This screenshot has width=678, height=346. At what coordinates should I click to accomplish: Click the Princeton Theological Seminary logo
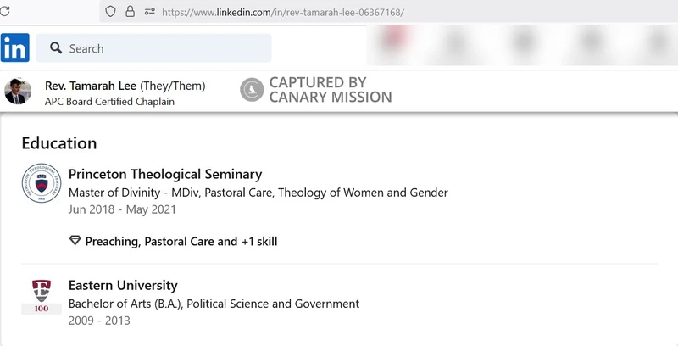[42, 183]
